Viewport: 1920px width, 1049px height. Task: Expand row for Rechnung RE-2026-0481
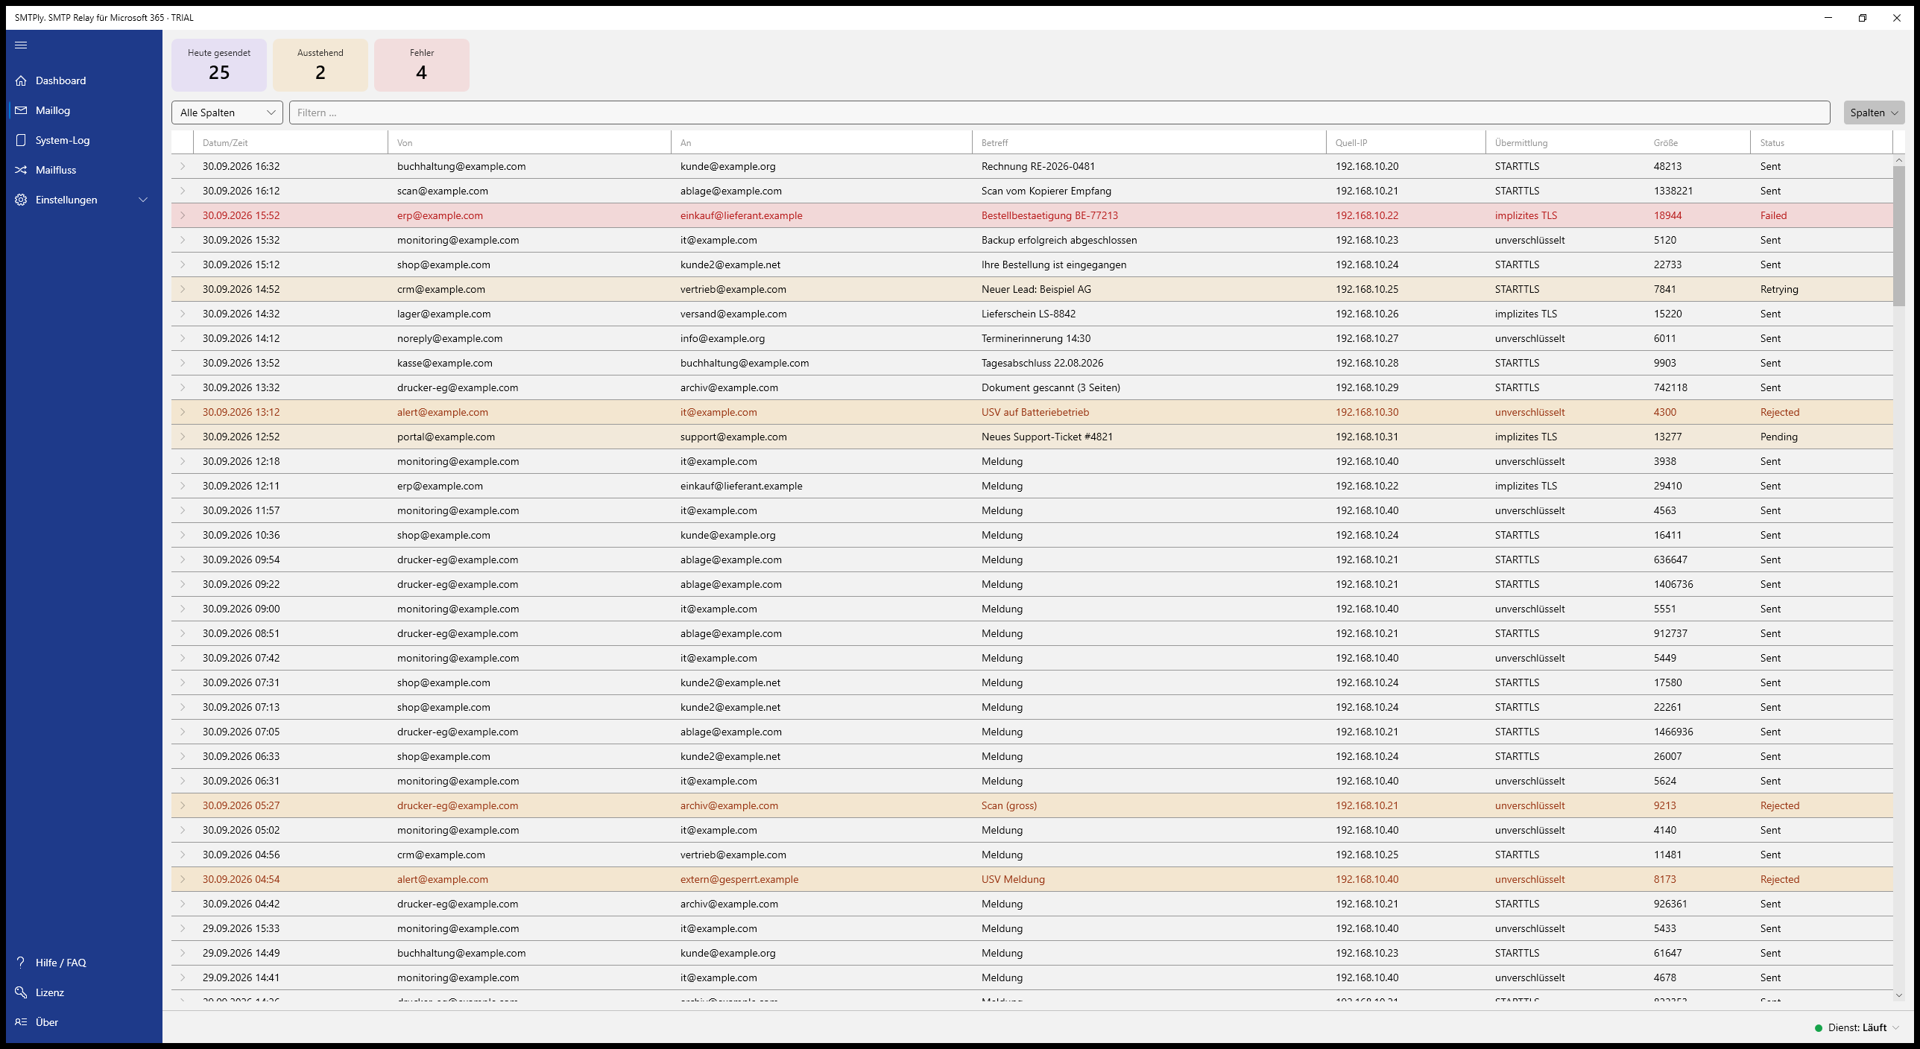(183, 166)
